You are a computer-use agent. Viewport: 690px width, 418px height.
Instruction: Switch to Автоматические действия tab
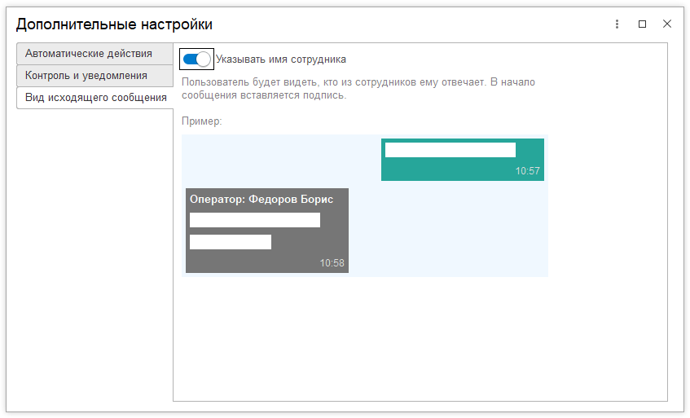coord(89,54)
